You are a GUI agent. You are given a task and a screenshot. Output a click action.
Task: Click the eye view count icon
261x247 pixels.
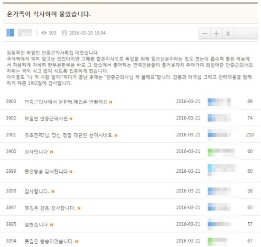44,33
